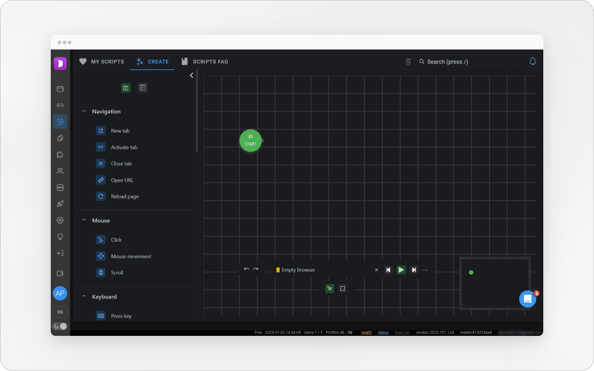Clear the Empty browser selection X
Screen dimensions: 594x371
[x=376, y=270]
